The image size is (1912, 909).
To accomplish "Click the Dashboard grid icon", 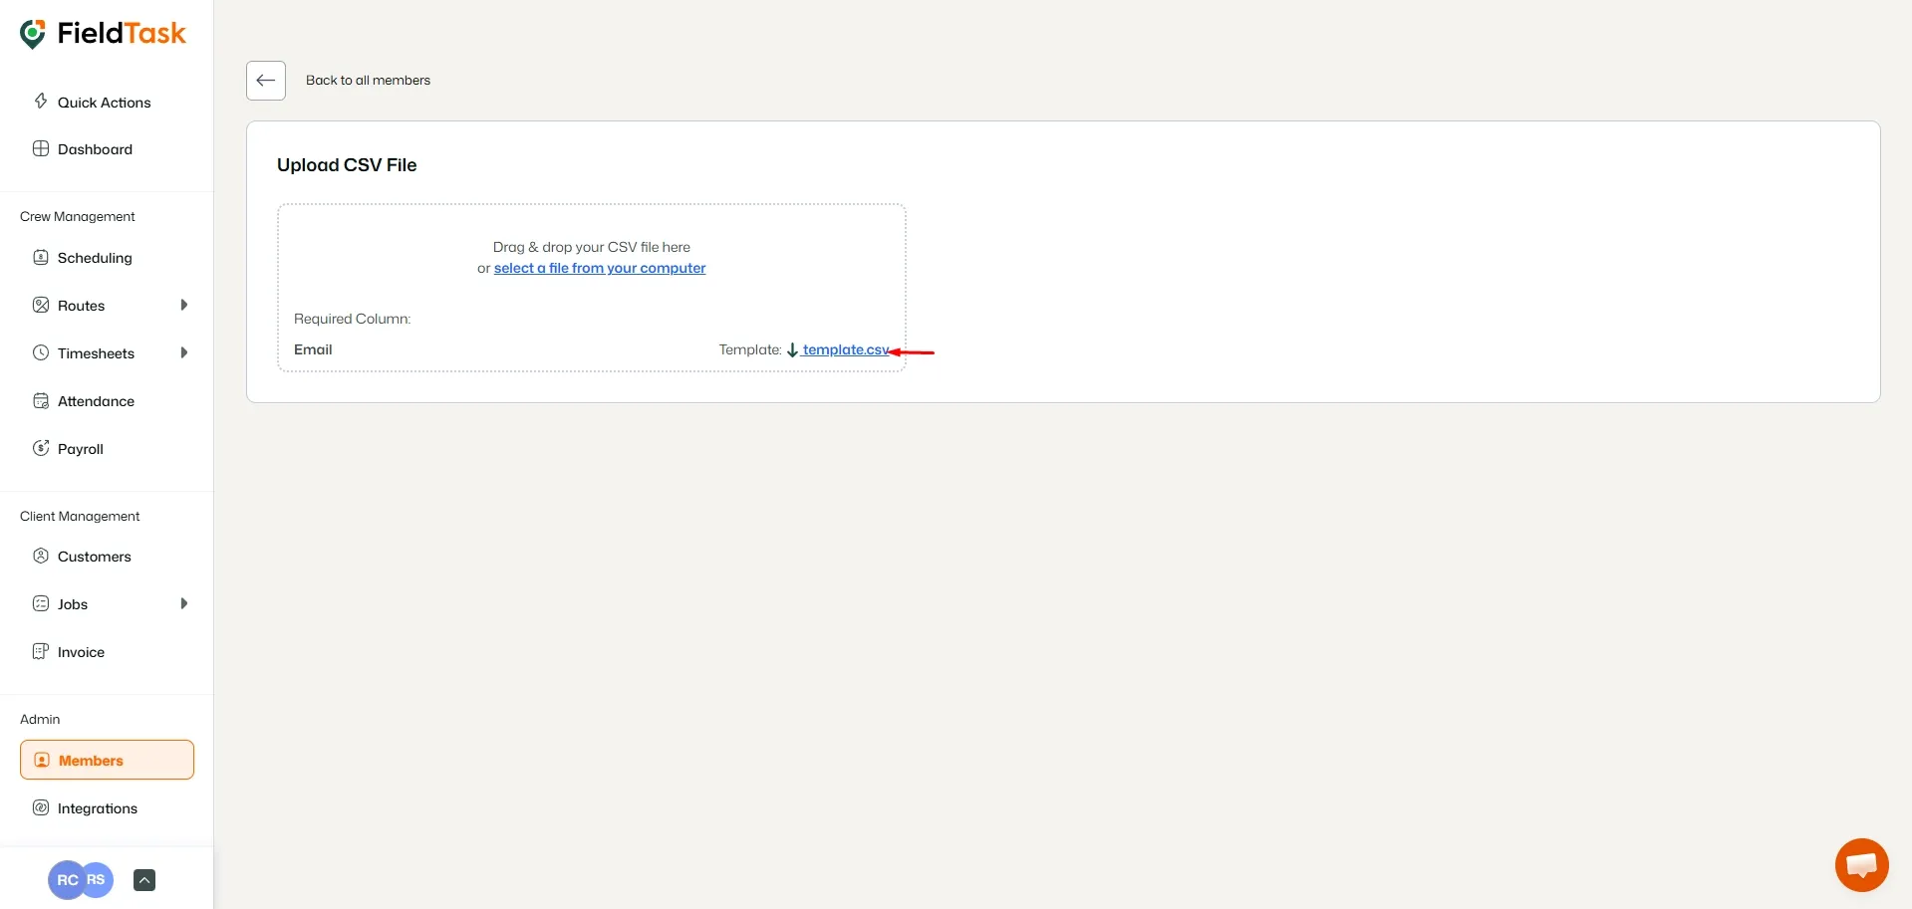I will (x=41, y=147).
